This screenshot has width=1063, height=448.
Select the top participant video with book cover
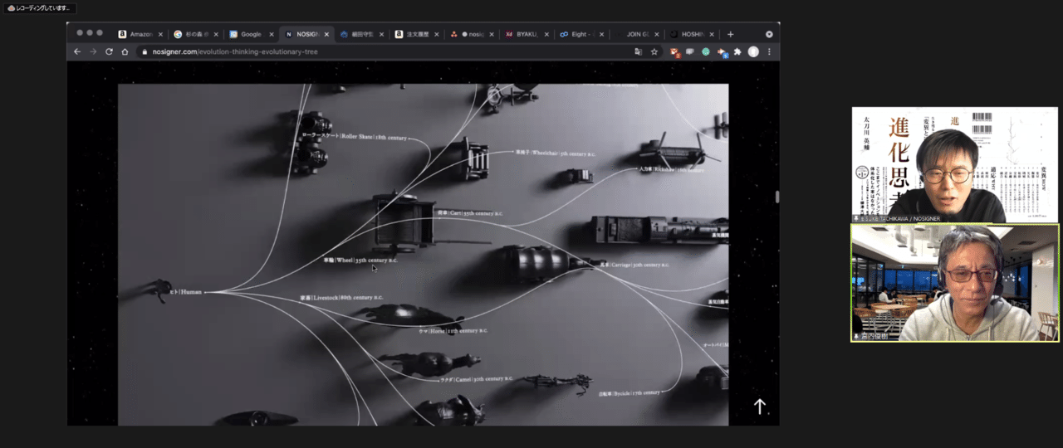(x=955, y=164)
